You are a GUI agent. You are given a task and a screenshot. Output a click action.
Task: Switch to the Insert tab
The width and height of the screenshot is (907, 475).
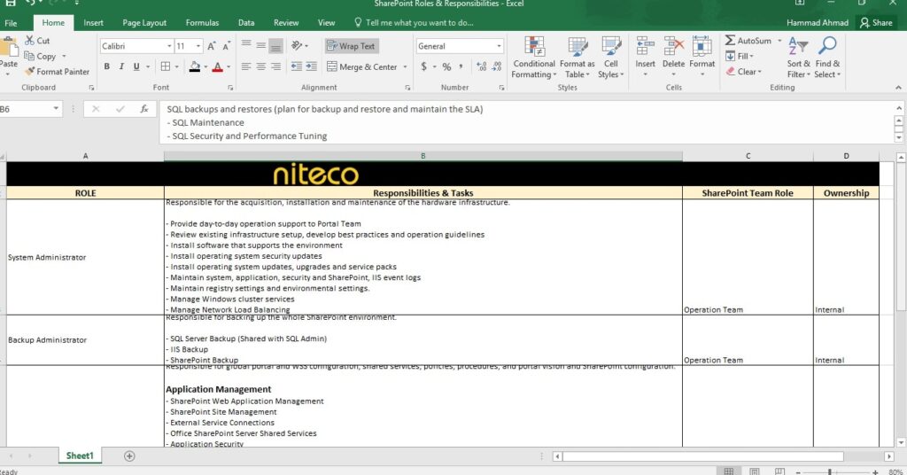(x=93, y=22)
